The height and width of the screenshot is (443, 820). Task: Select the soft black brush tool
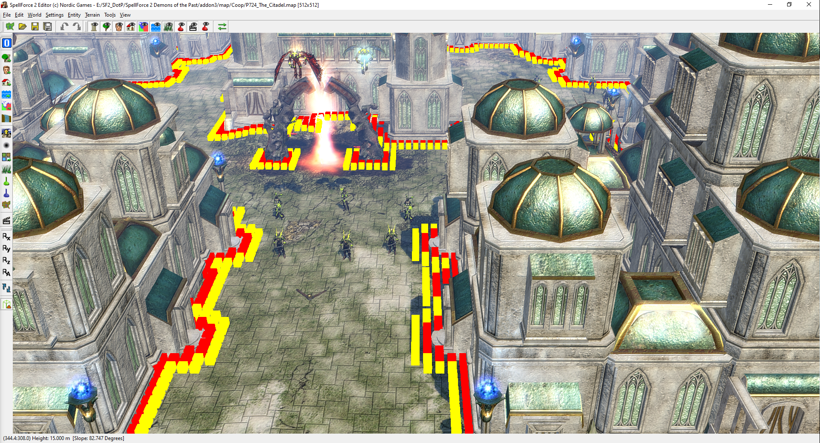pos(6,145)
